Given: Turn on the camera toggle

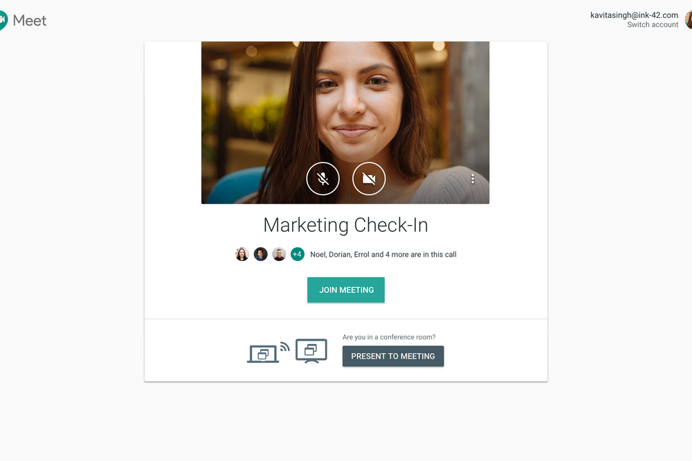Looking at the screenshot, I should point(369,179).
